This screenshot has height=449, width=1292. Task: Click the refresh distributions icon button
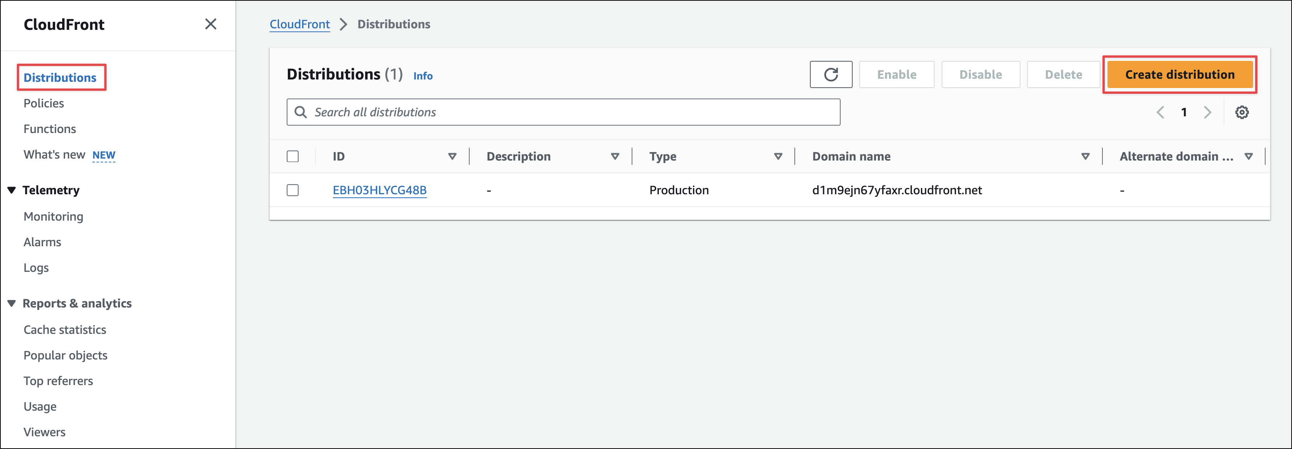tap(831, 74)
